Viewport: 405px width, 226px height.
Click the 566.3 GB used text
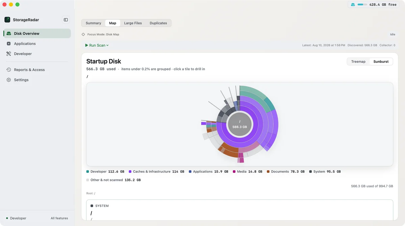coord(101,69)
